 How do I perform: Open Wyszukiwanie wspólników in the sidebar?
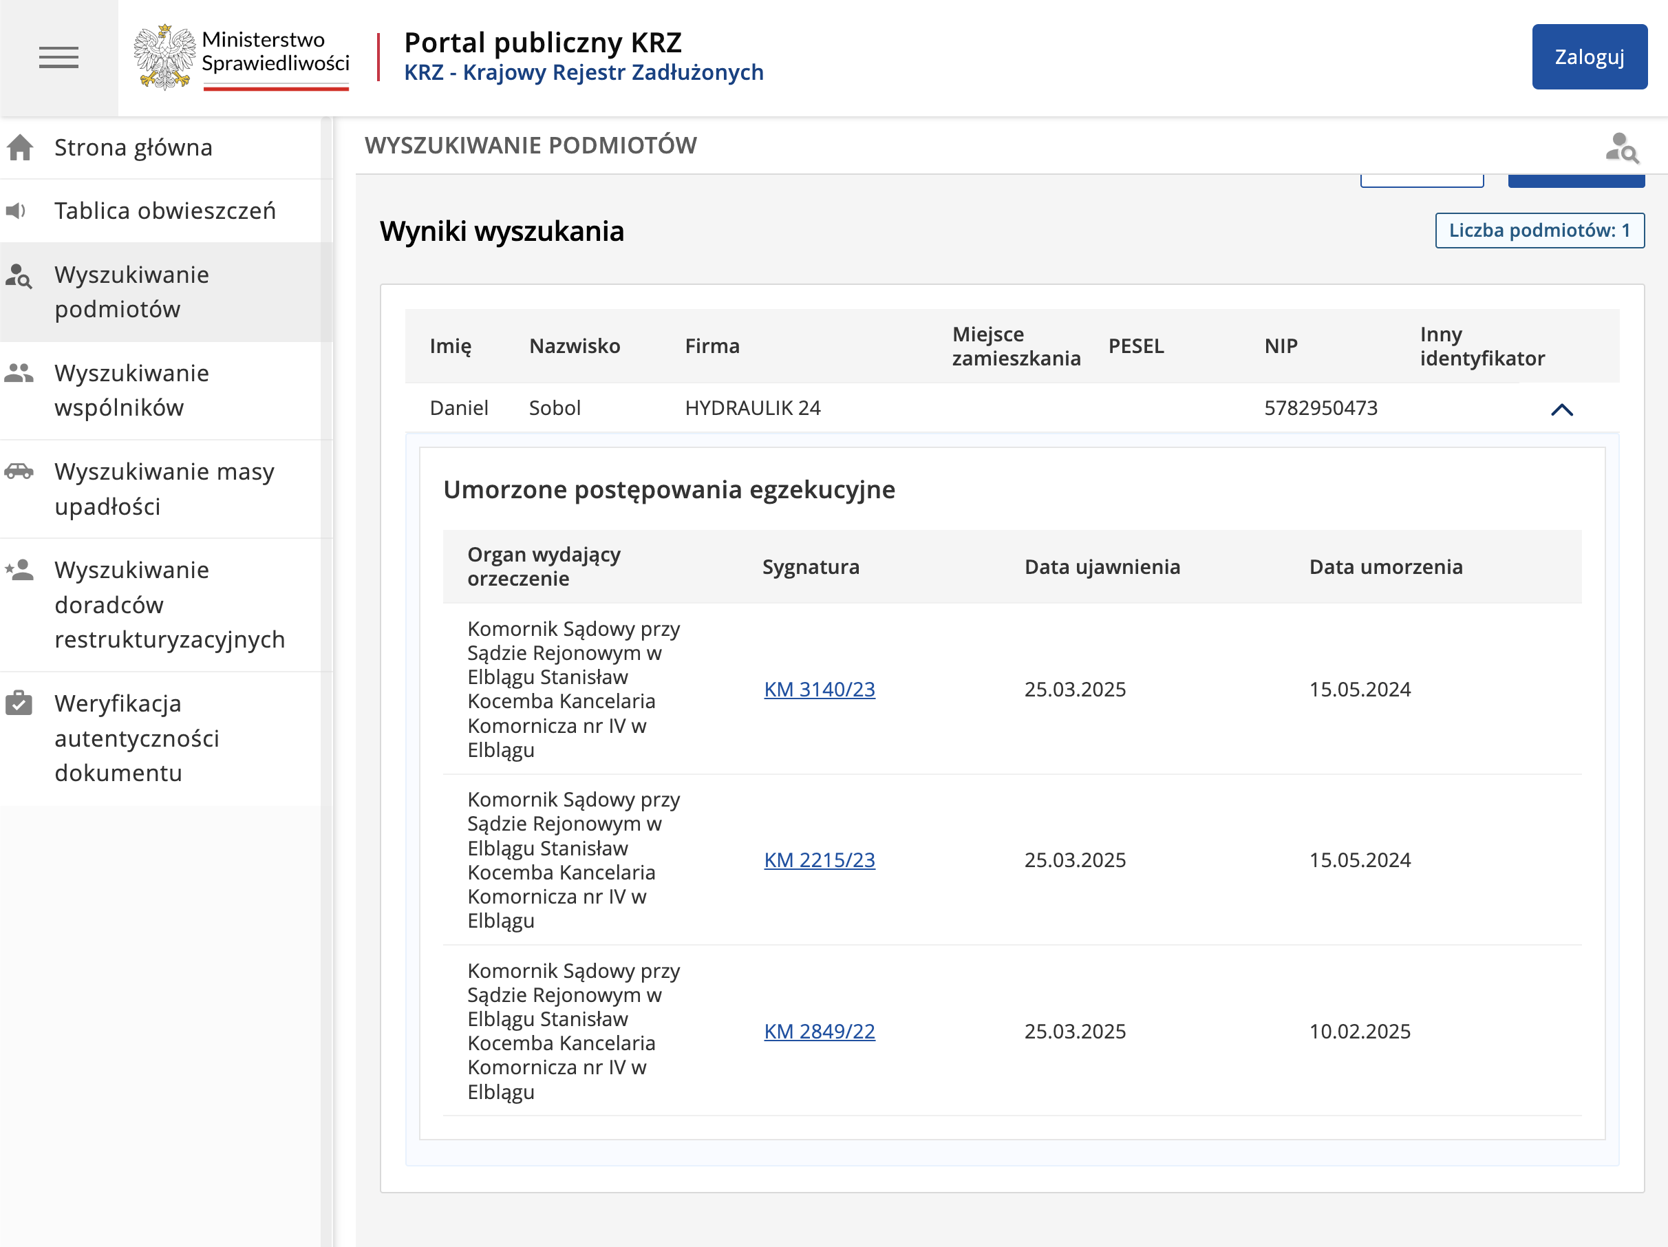[132, 390]
